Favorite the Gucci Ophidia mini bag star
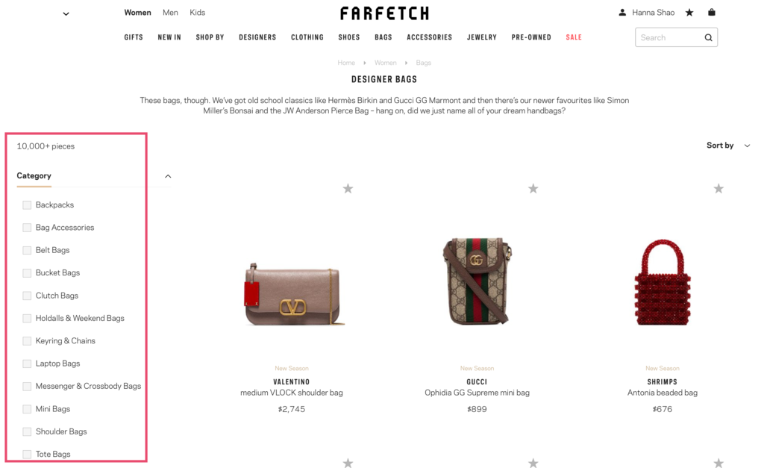 533,188
